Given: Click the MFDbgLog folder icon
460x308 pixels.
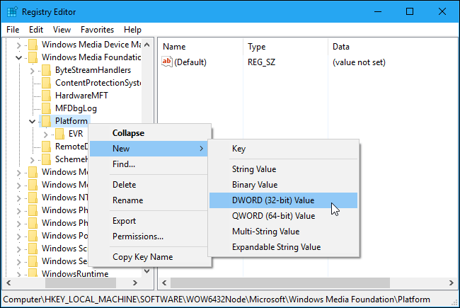Looking at the screenshot, I should point(47,108).
